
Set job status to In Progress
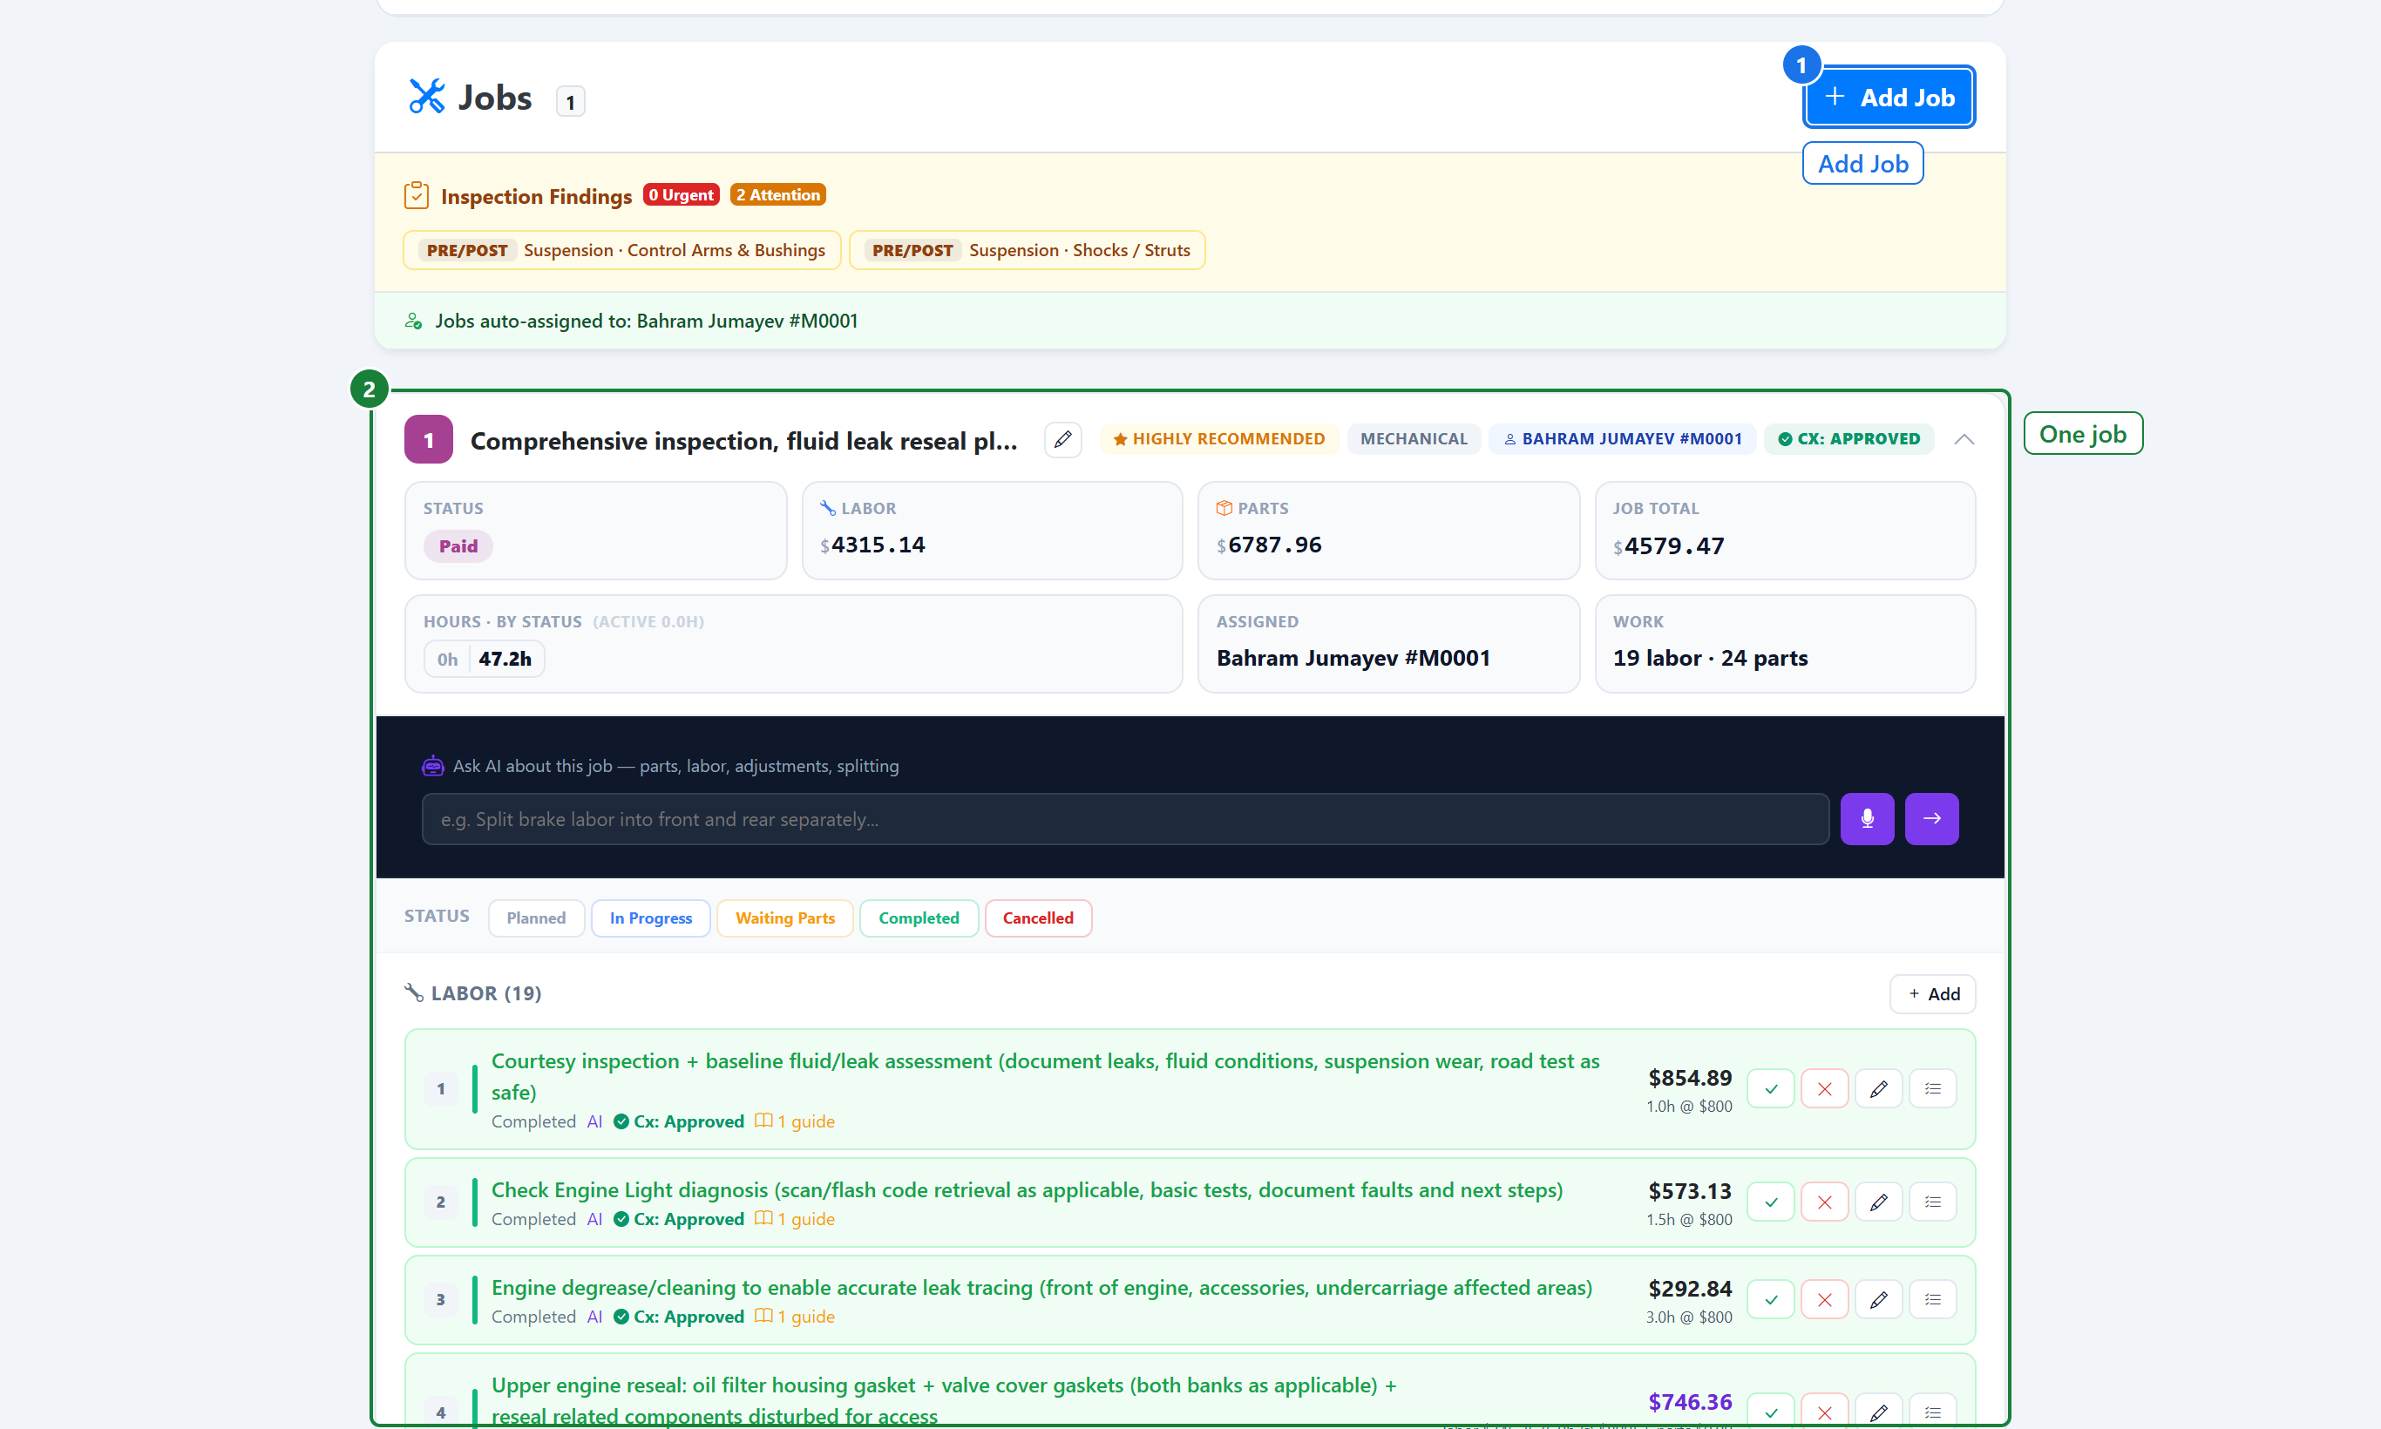[650, 918]
